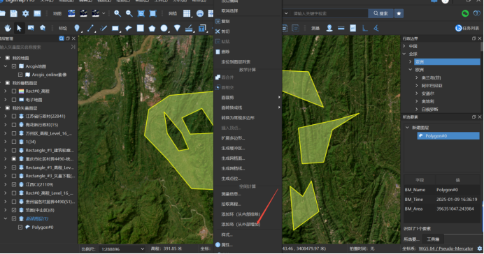Select the pentagon polygon drawing tool
Image resolution: width=484 pixels, height=254 pixels.
[152, 29]
